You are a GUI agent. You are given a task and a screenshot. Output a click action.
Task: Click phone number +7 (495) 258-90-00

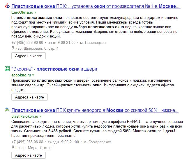pyautogui.click(x=27, y=42)
